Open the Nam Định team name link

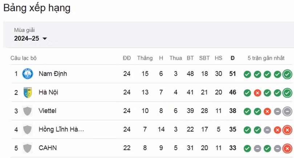pyautogui.click(x=53, y=74)
